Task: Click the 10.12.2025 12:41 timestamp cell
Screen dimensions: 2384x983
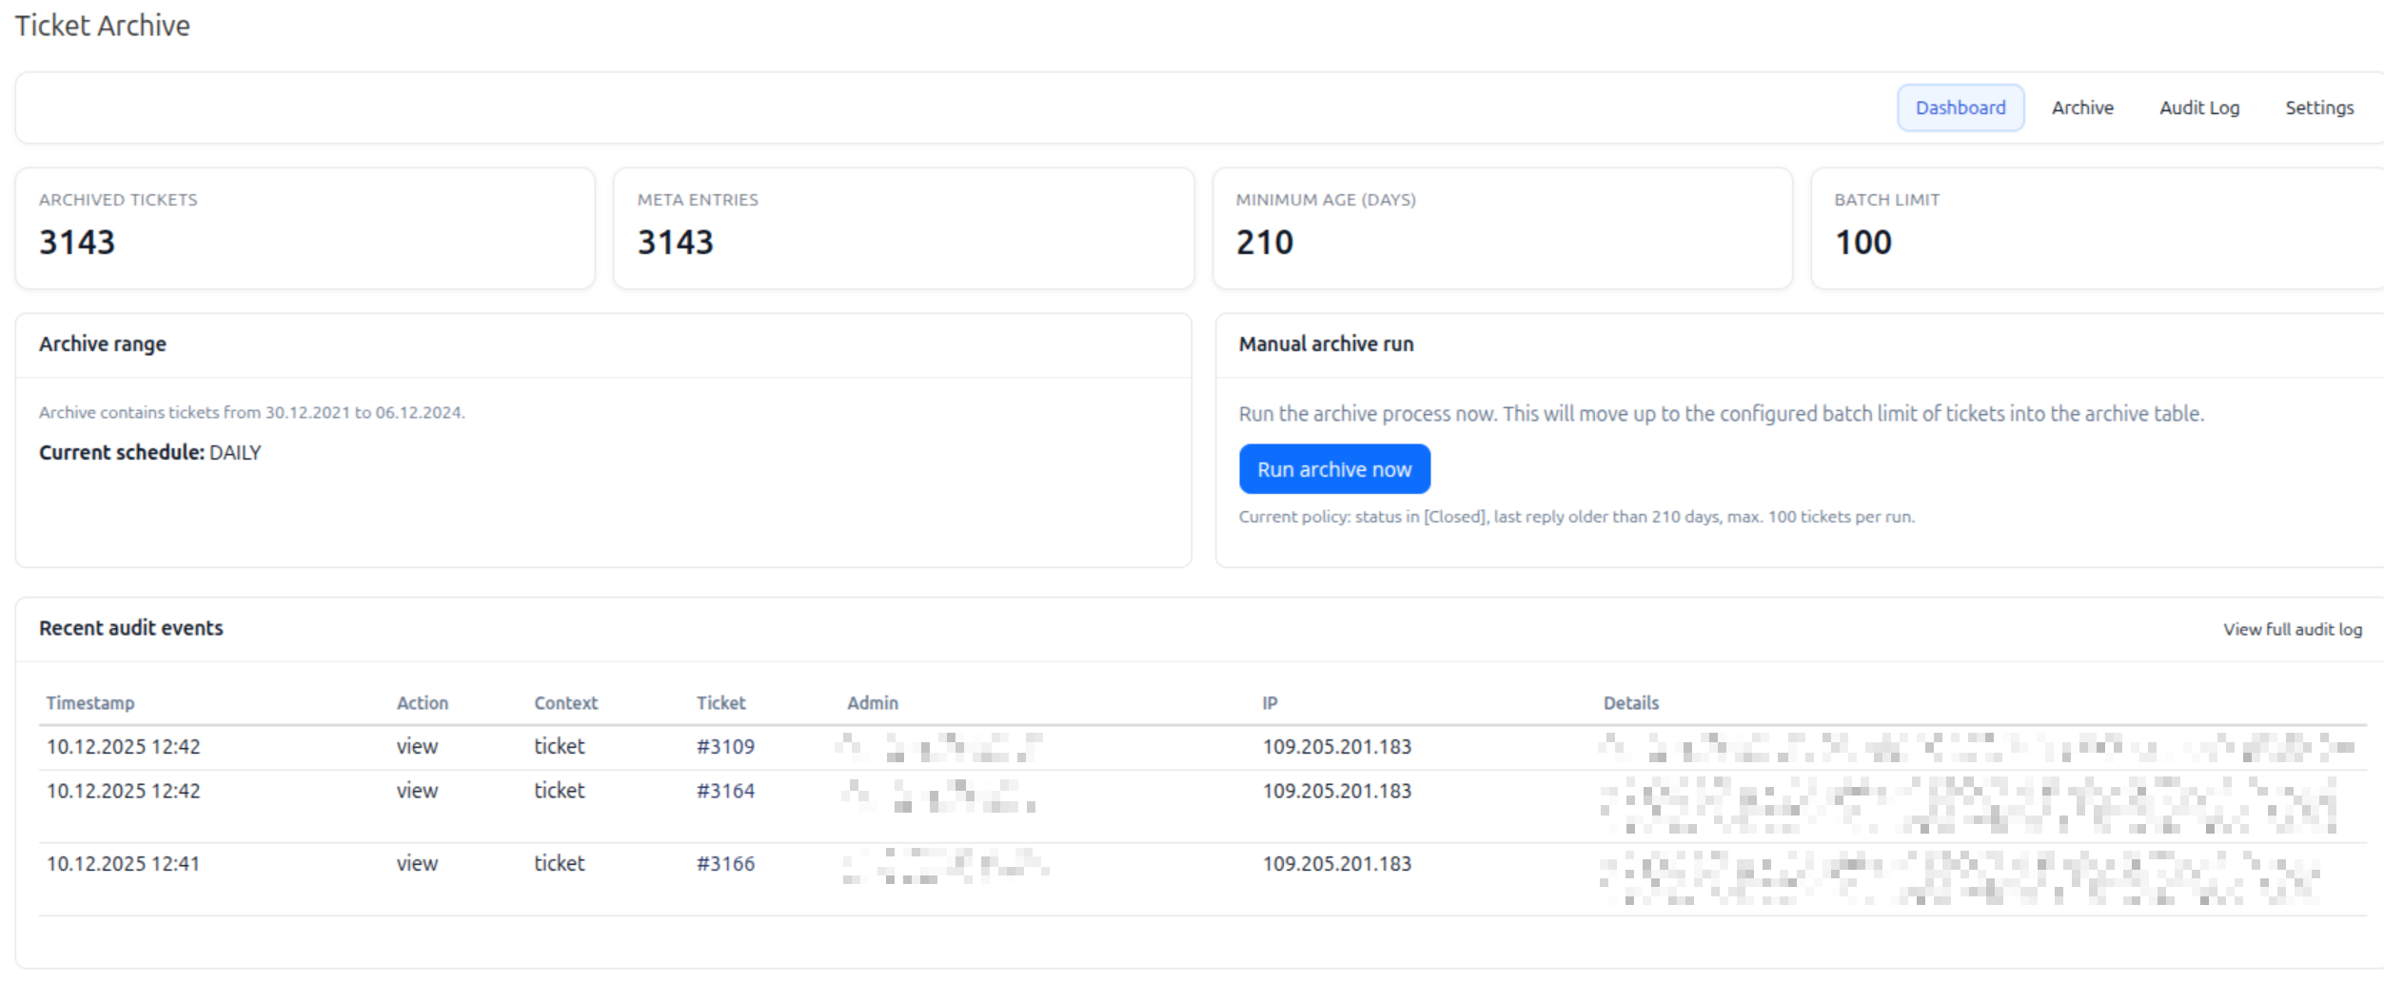Action: (x=123, y=864)
